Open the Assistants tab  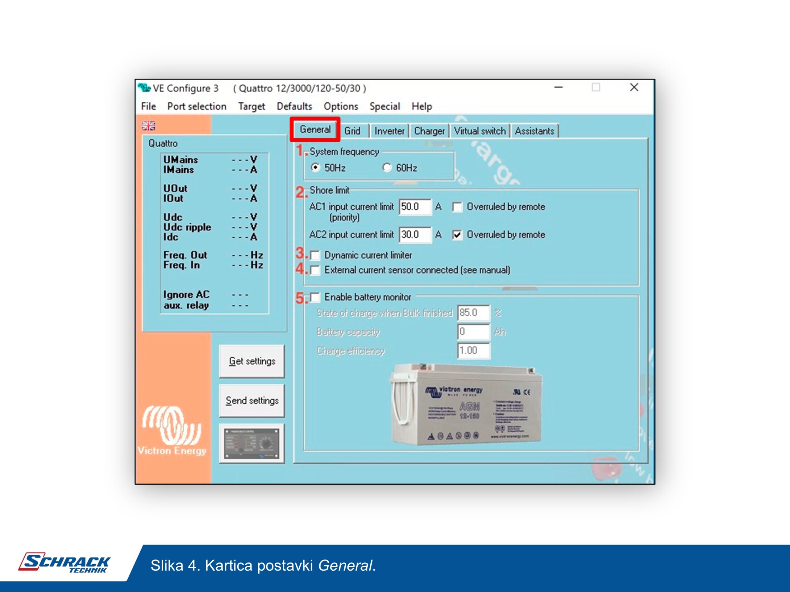pyautogui.click(x=534, y=131)
